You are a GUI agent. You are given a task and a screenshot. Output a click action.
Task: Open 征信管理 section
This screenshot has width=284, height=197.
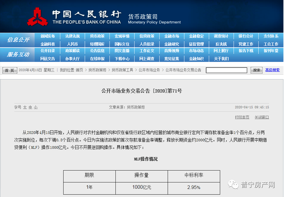[197, 44]
